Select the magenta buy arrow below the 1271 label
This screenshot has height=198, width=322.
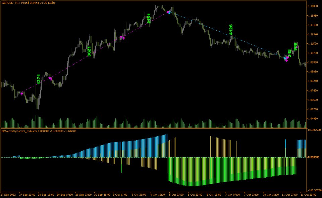click(x=50, y=78)
